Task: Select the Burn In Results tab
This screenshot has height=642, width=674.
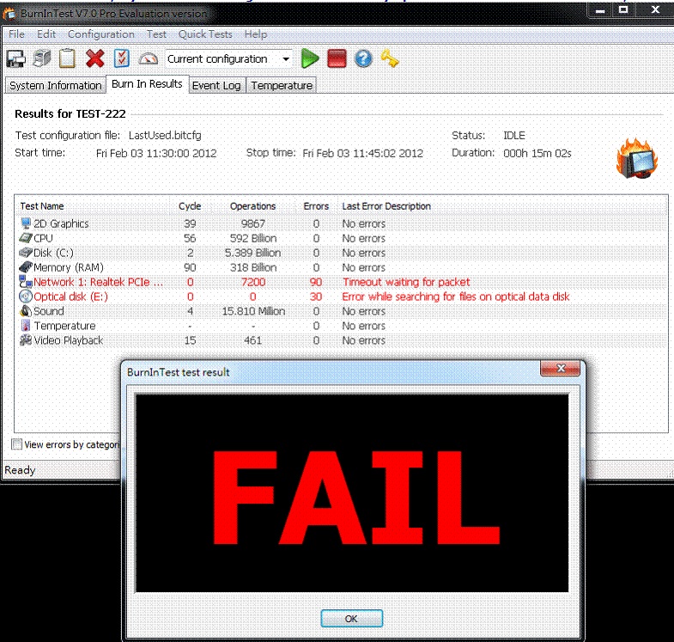Action: coord(147,84)
